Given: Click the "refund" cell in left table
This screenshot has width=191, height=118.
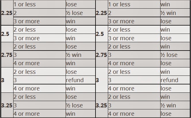Looking at the screenshot, I should click(75, 80).
